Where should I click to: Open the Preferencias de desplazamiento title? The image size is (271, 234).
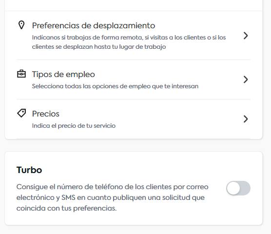pos(94,25)
